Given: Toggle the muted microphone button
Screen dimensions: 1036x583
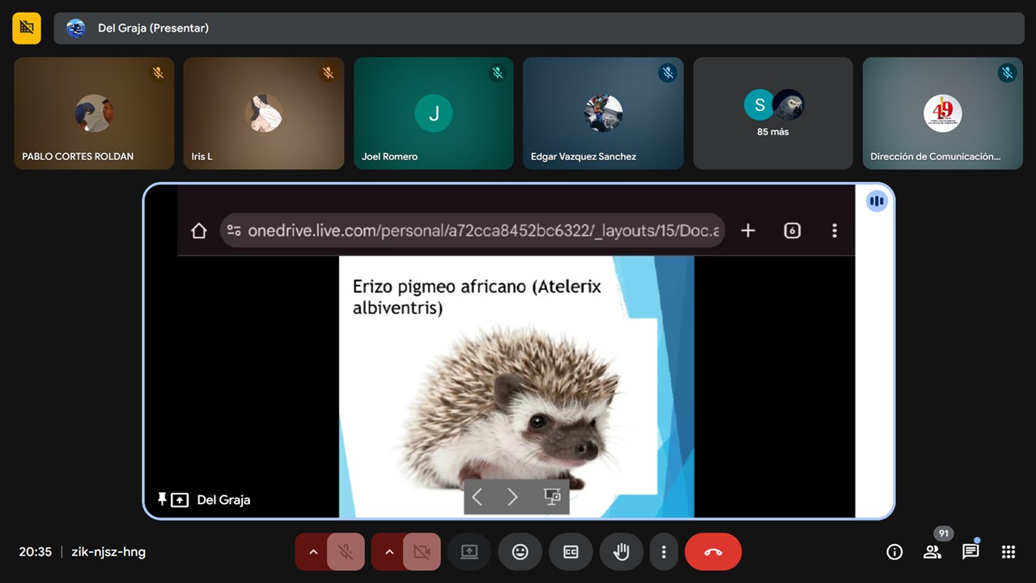Looking at the screenshot, I should pos(346,552).
